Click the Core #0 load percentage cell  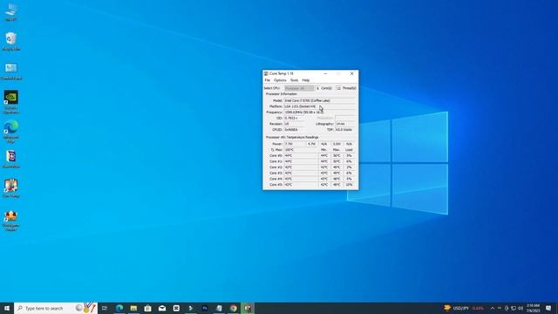tap(349, 155)
